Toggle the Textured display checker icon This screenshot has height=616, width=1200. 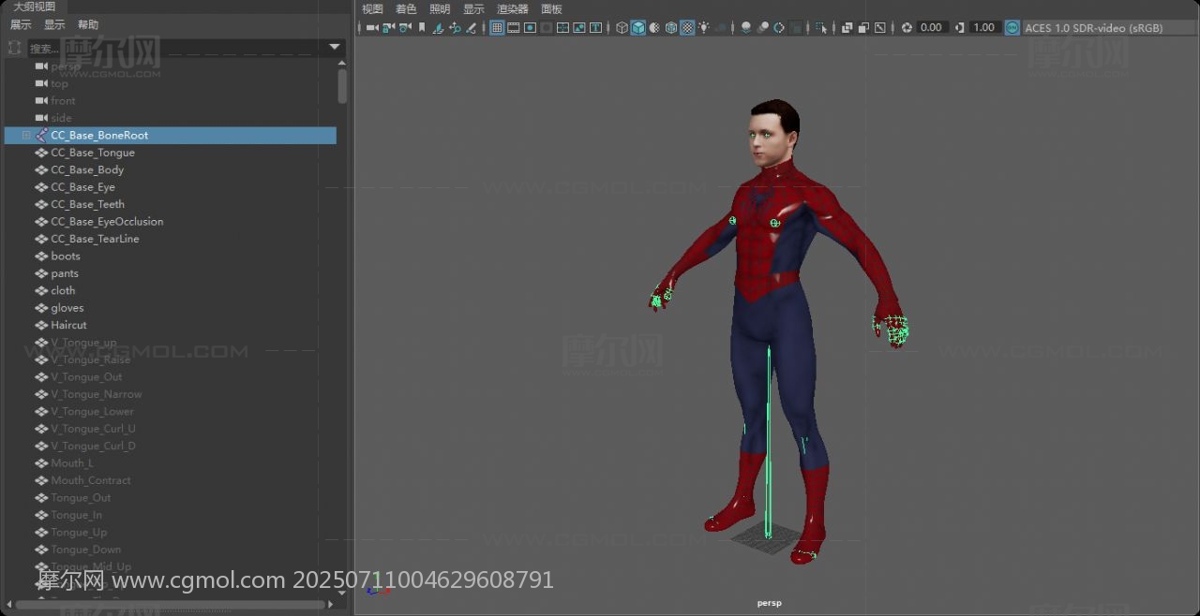(687, 28)
